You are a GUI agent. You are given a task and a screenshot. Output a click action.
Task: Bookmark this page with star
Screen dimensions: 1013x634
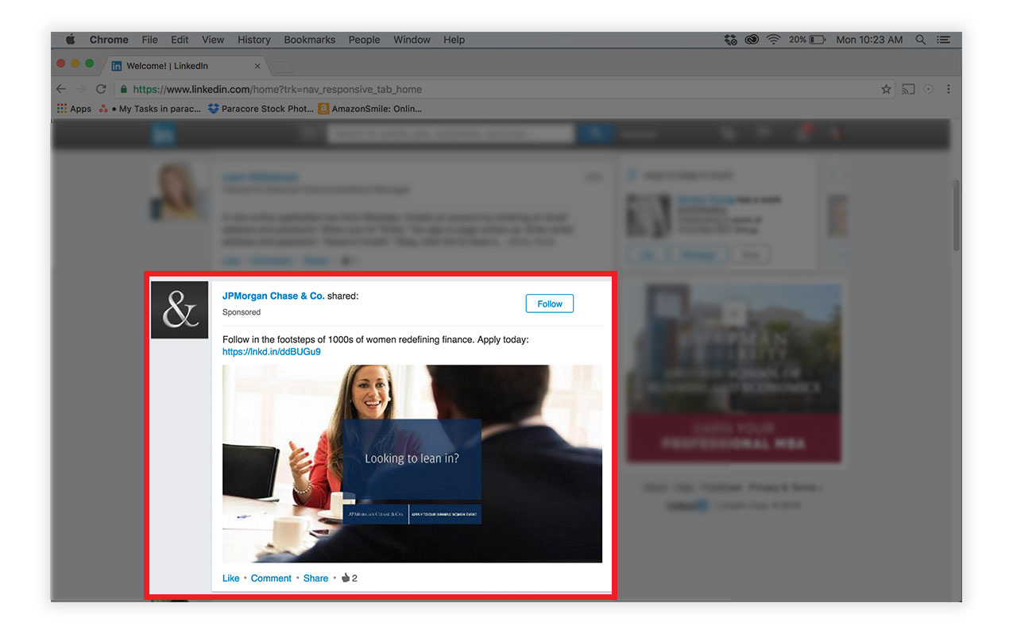(x=886, y=89)
